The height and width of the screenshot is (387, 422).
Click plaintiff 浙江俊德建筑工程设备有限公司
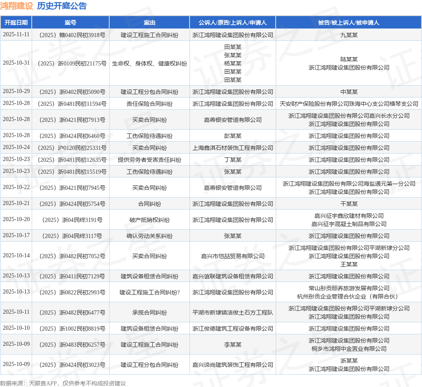tap(233, 329)
